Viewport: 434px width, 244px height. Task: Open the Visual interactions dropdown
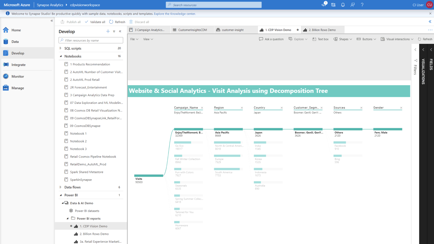397,39
